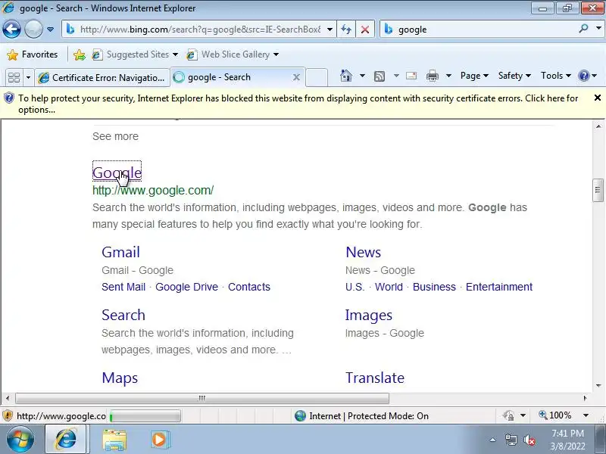Screen dimensions: 606x454
Task: Open the Translate sitelink
Action: click(x=375, y=378)
